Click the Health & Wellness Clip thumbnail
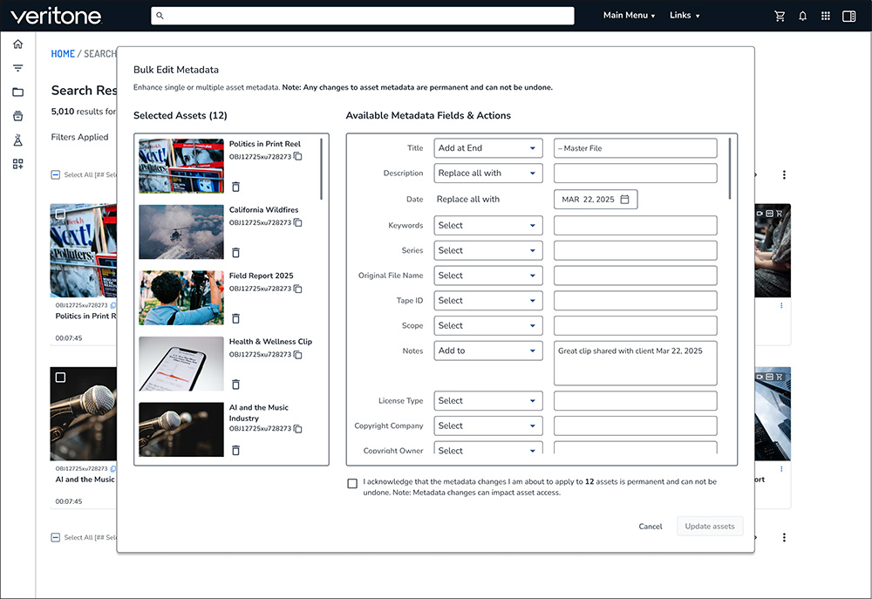 pyautogui.click(x=181, y=364)
